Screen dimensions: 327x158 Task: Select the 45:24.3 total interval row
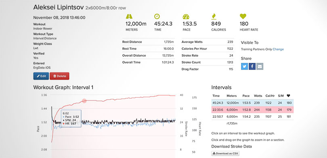click(252, 103)
